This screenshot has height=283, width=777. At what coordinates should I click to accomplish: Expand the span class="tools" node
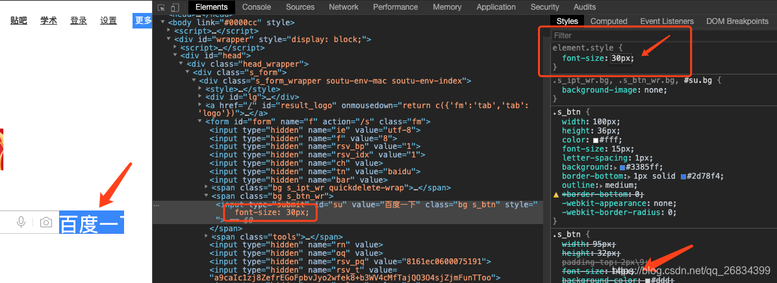[207, 237]
